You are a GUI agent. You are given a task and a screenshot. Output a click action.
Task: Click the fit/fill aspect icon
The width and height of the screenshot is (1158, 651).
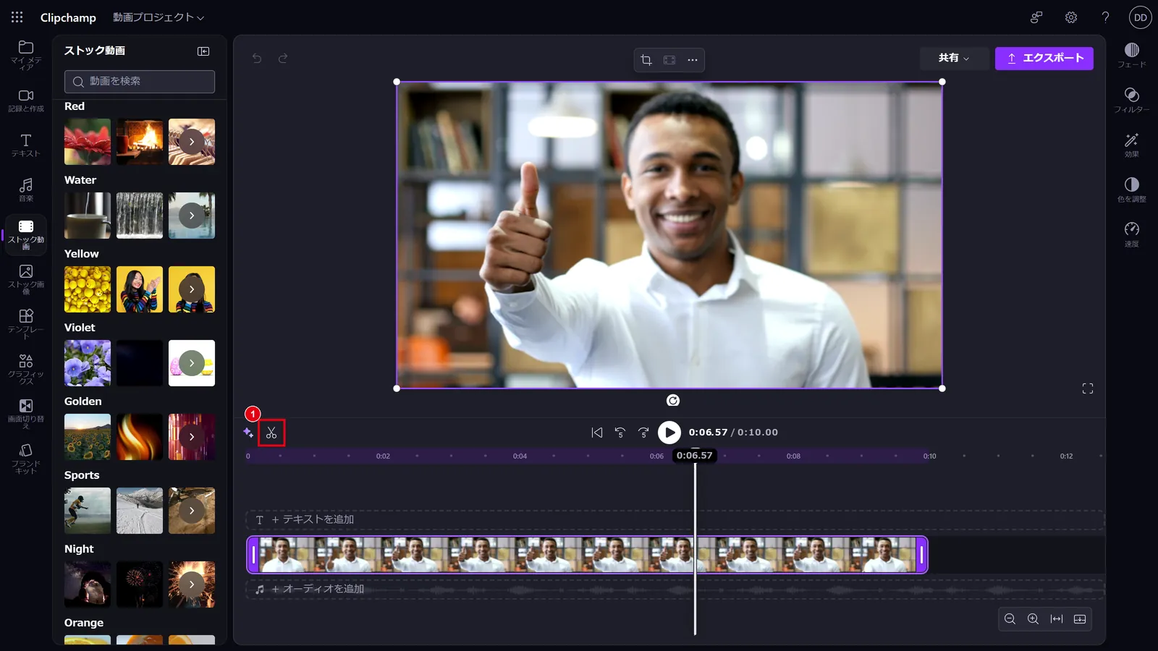tap(669, 60)
